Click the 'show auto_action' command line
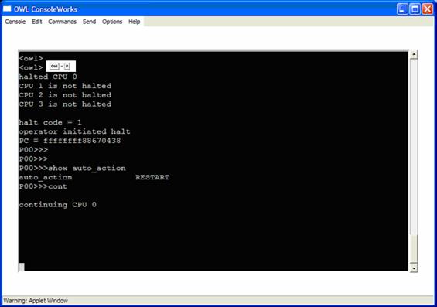The width and height of the screenshot is (437, 307). (x=73, y=169)
